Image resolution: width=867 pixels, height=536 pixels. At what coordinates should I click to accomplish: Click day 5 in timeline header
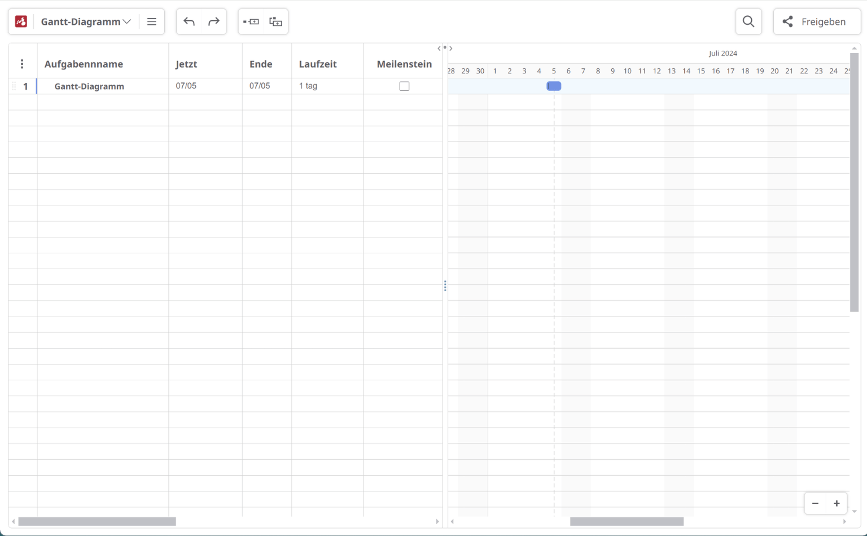pyautogui.click(x=554, y=71)
